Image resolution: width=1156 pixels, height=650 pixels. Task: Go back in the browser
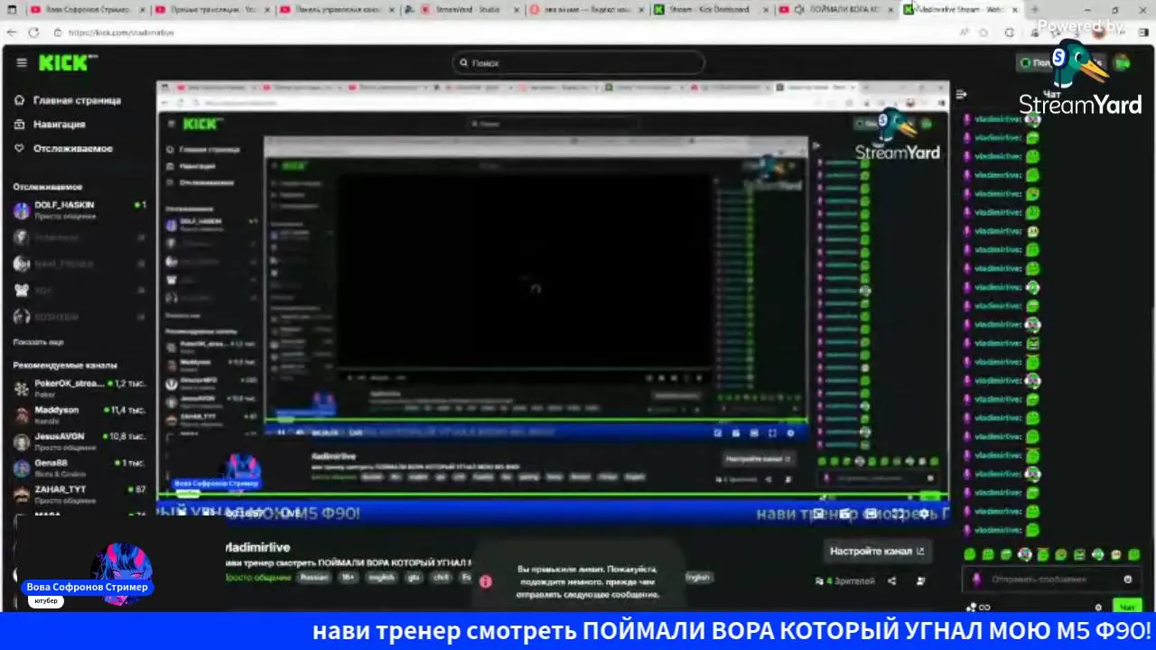click(11, 32)
